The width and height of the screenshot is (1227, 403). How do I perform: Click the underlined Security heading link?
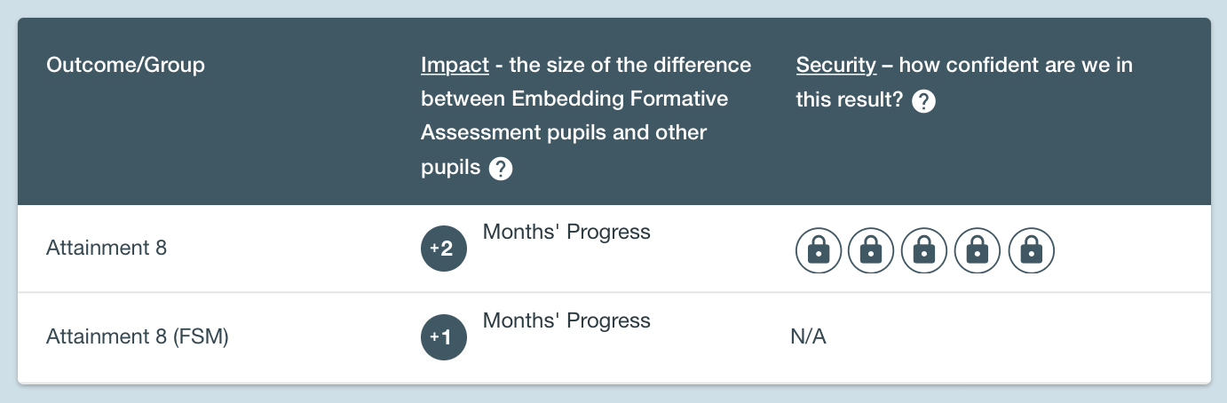pos(836,65)
